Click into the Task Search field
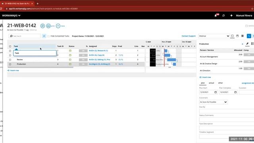 pos(25,36)
